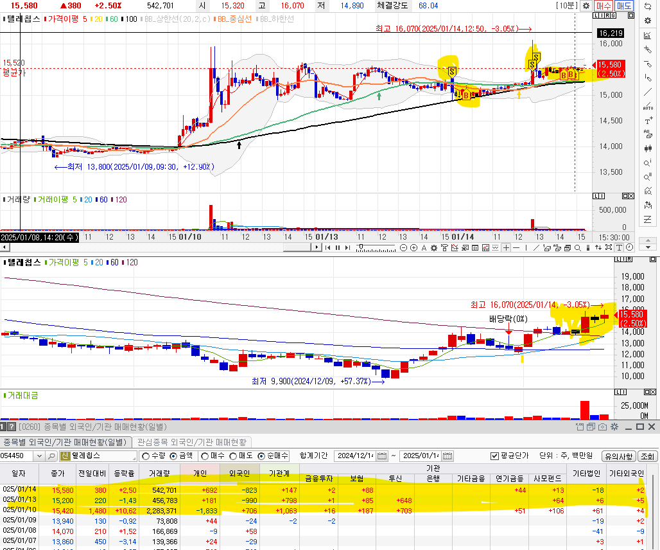Click the zoom-in plus circle on the chart toolbar
The image size is (660, 550).
pyautogui.click(x=413, y=247)
